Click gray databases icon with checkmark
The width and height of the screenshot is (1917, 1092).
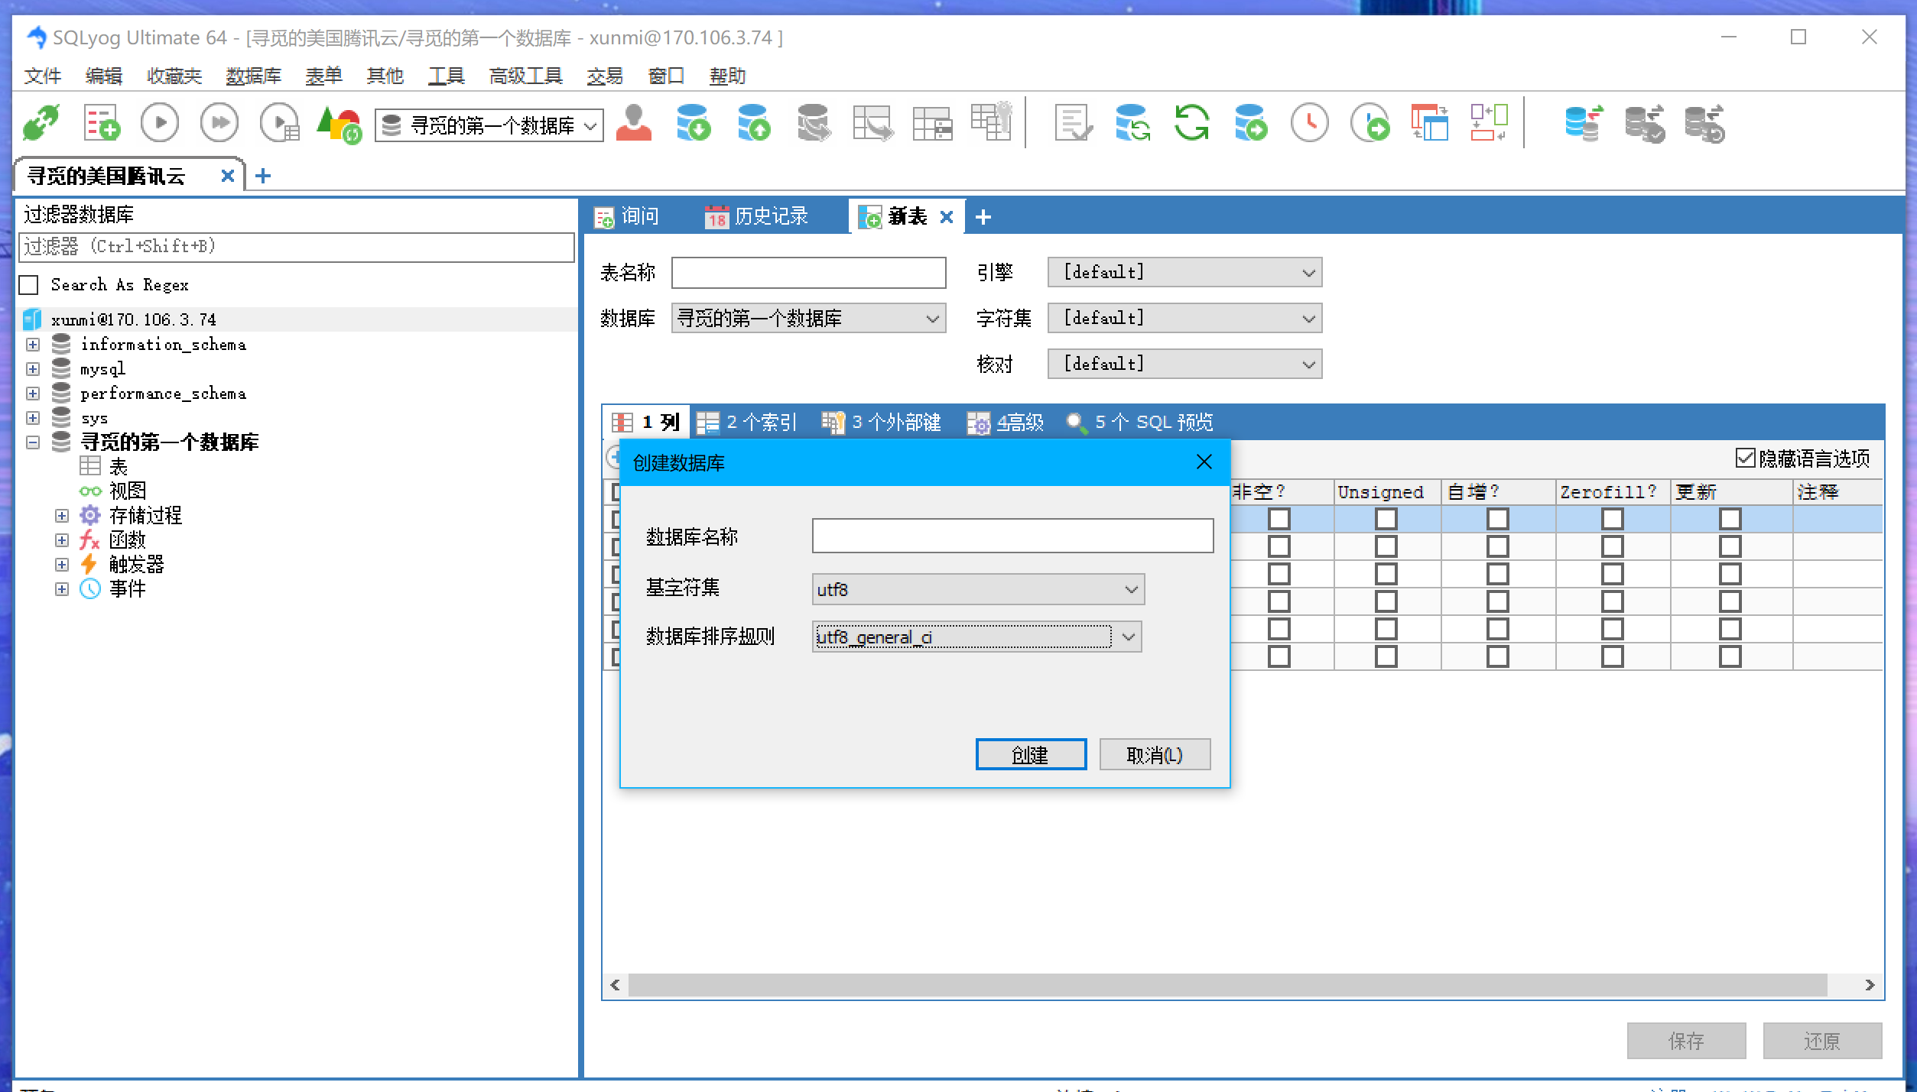click(x=1644, y=123)
